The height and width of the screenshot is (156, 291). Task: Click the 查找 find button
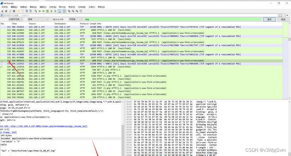pyautogui.click(x=269, y=19)
